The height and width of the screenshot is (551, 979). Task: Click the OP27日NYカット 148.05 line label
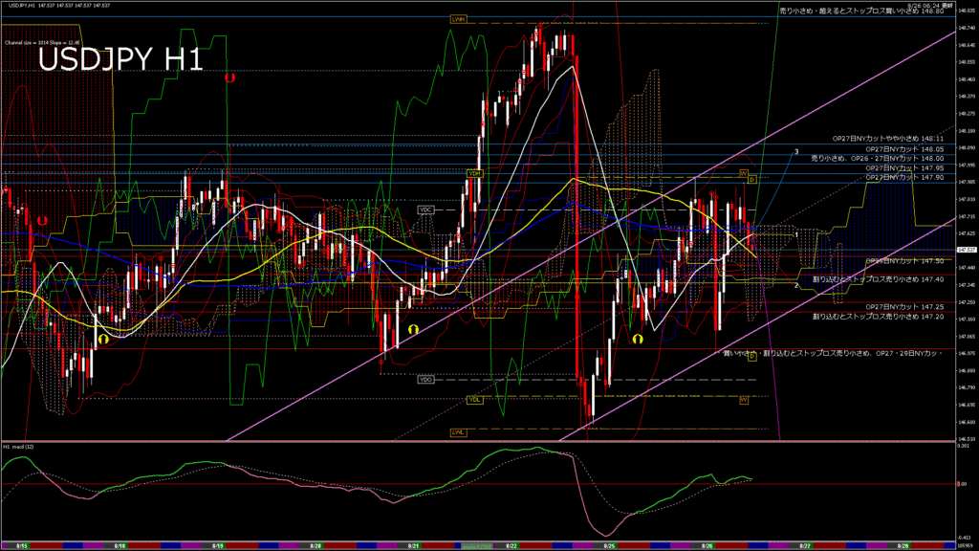pos(903,149)
